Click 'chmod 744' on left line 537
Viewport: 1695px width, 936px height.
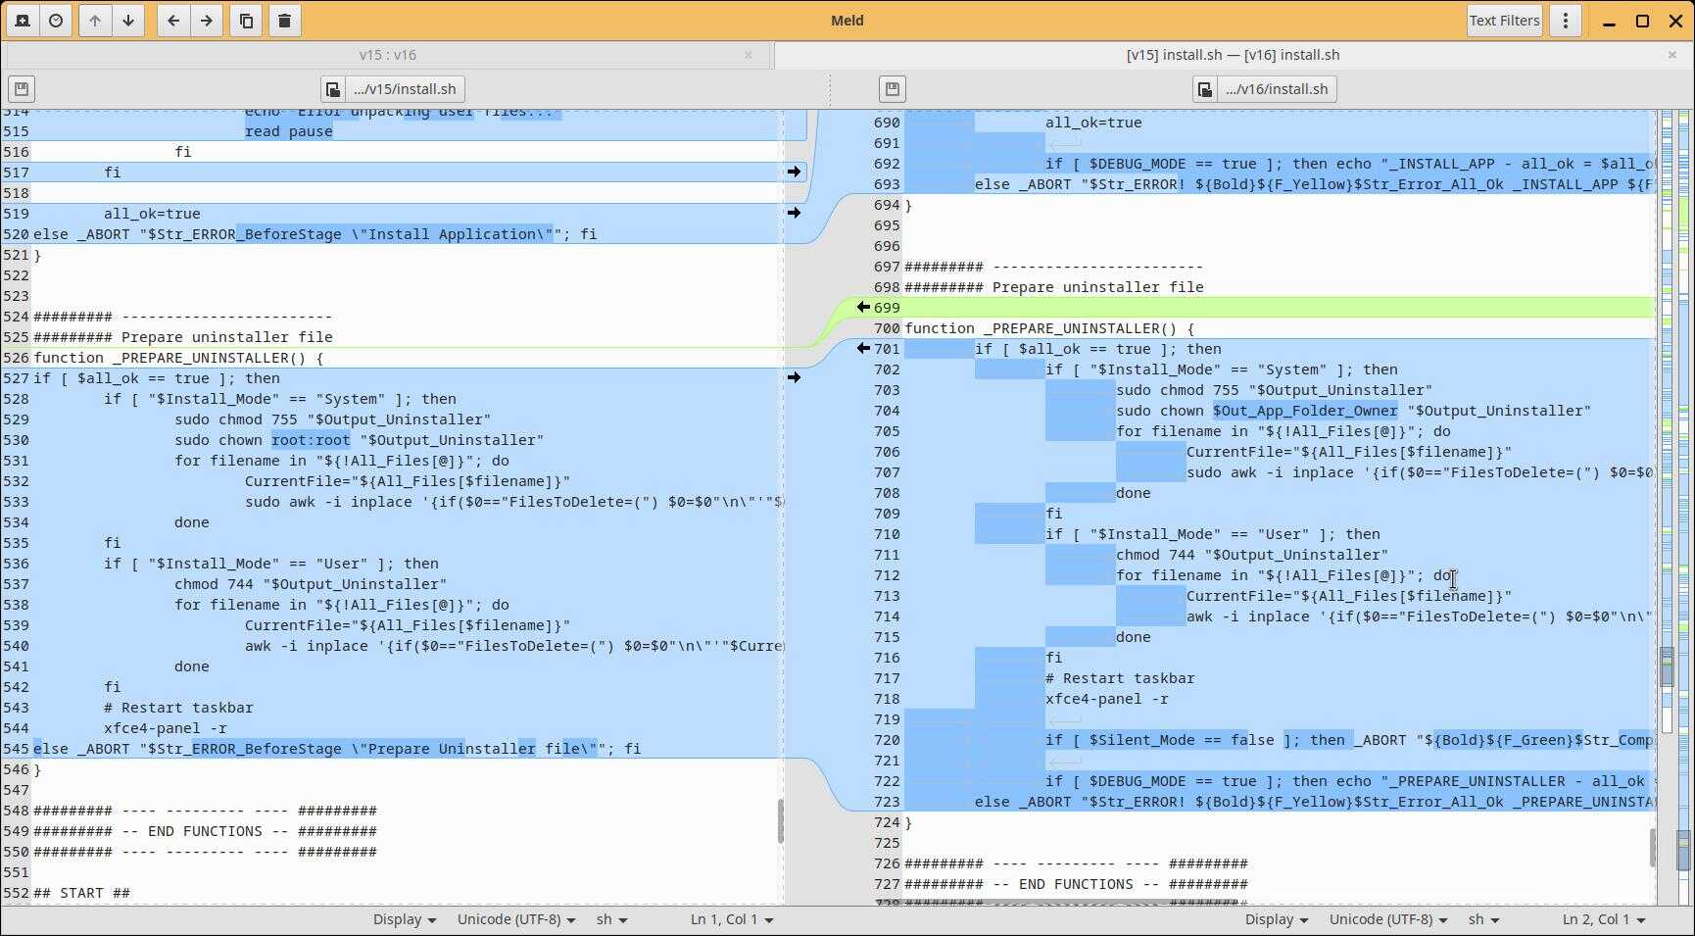pos(215,584)
